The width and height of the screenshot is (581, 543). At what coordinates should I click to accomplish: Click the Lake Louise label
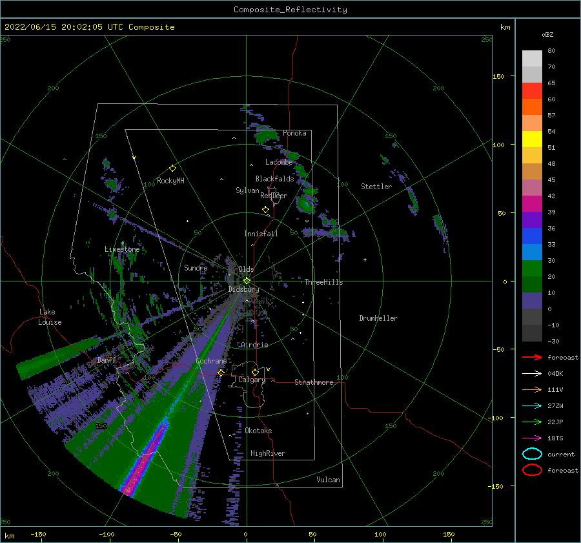(50, 317)
